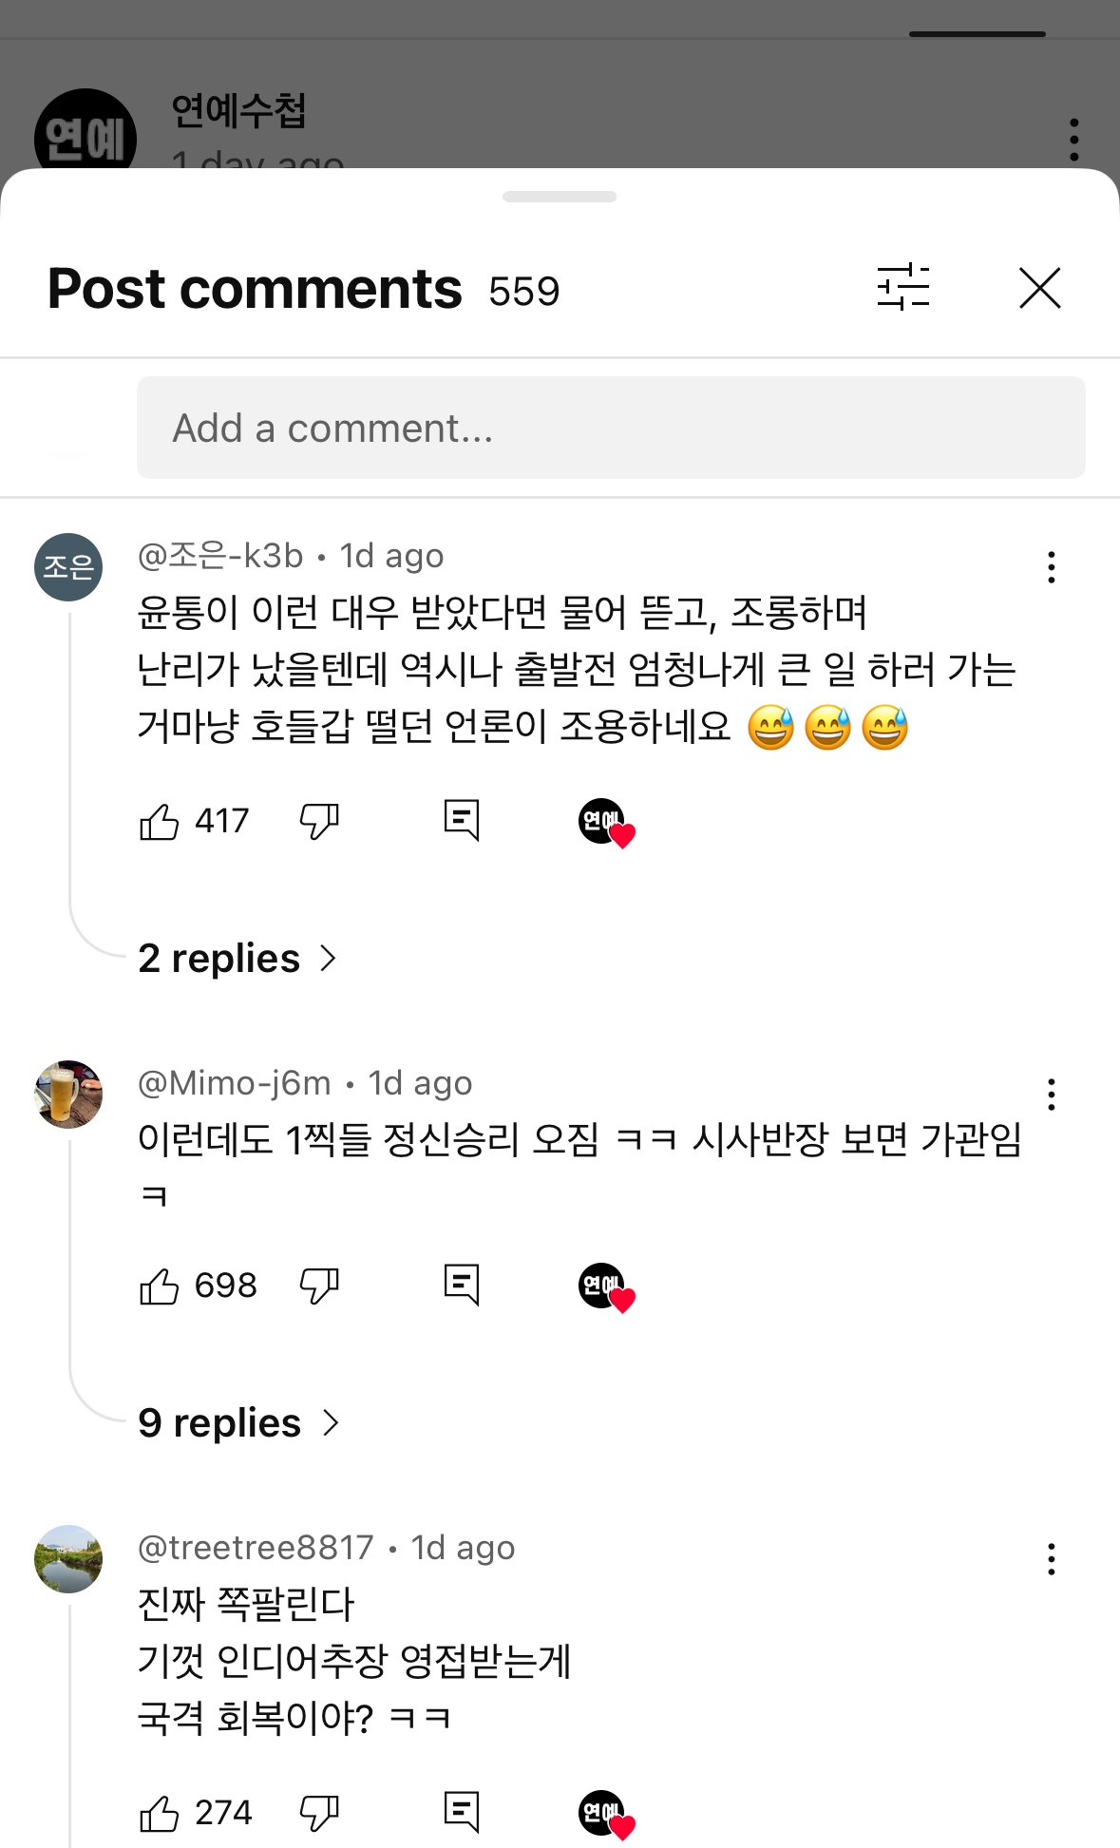Open the comment sort options icon
1120x1848 pixels.
tap(902, 287)
